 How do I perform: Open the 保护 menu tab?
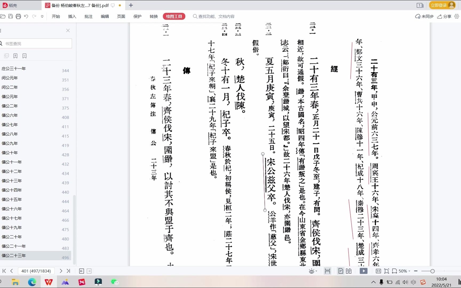(x=137, y=16)
